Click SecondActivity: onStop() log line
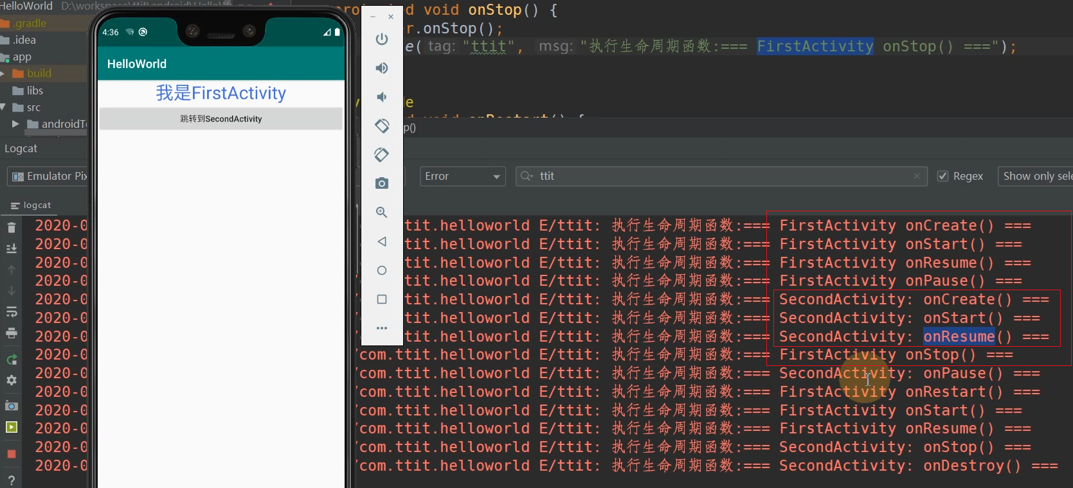 click(x=910, y=447)
